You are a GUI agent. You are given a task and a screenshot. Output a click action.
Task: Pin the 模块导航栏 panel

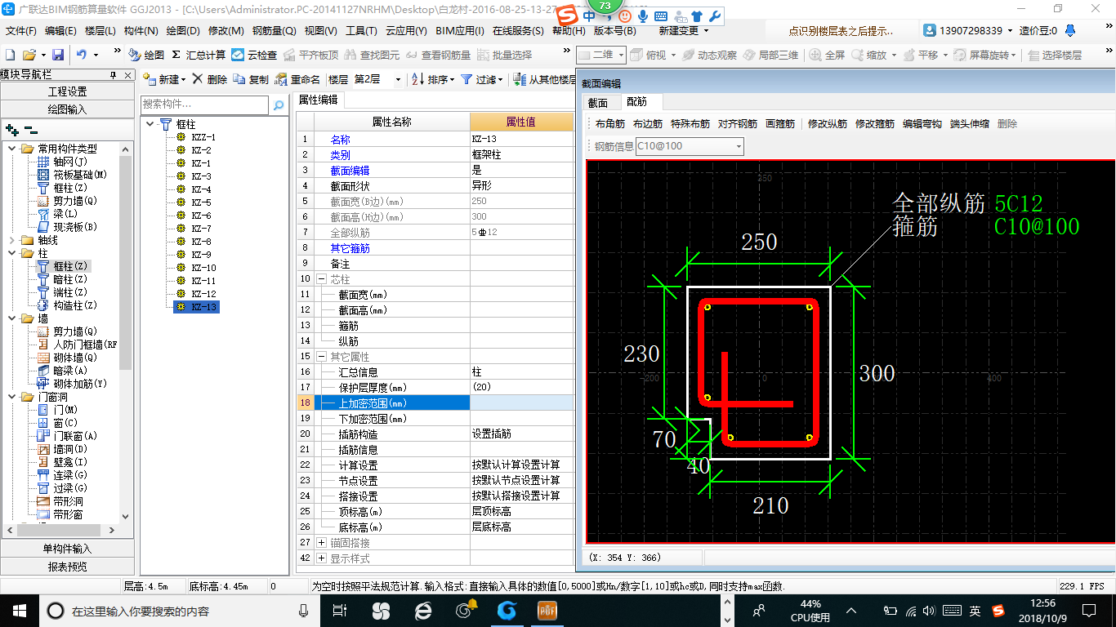pos(114,75)
